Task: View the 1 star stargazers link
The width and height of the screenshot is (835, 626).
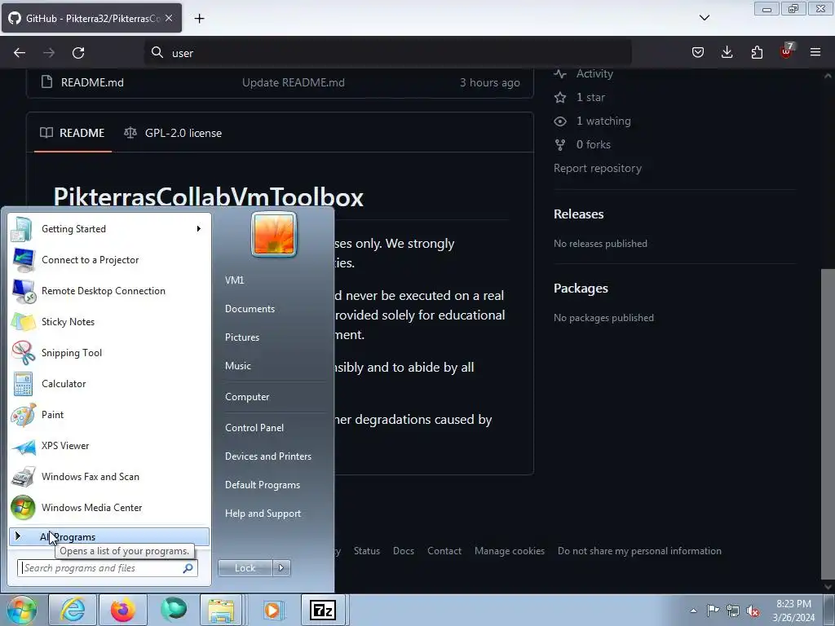Action: click(590, 98)
